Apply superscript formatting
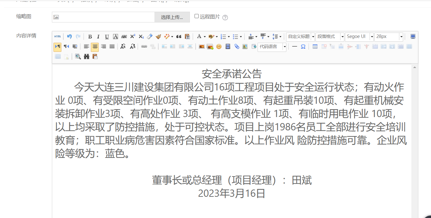Viewport: 431px width, 218px height. 133,36
